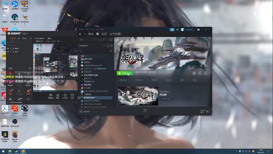Select ARK: Survival Evolved in library list

point(92,104)
